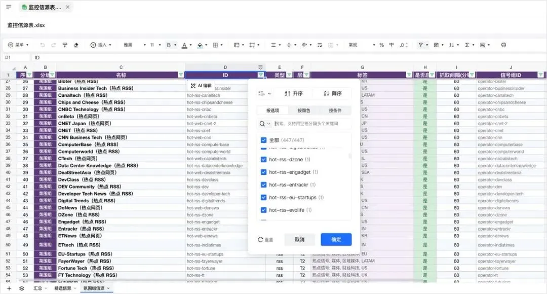Image resolution: width=547 pixels, height=294 pixels.
Task: Click the wrap text icon
Action: (x=320, y=45)
